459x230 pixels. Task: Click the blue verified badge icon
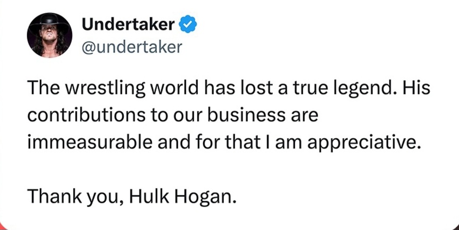[x=188, y=24]
